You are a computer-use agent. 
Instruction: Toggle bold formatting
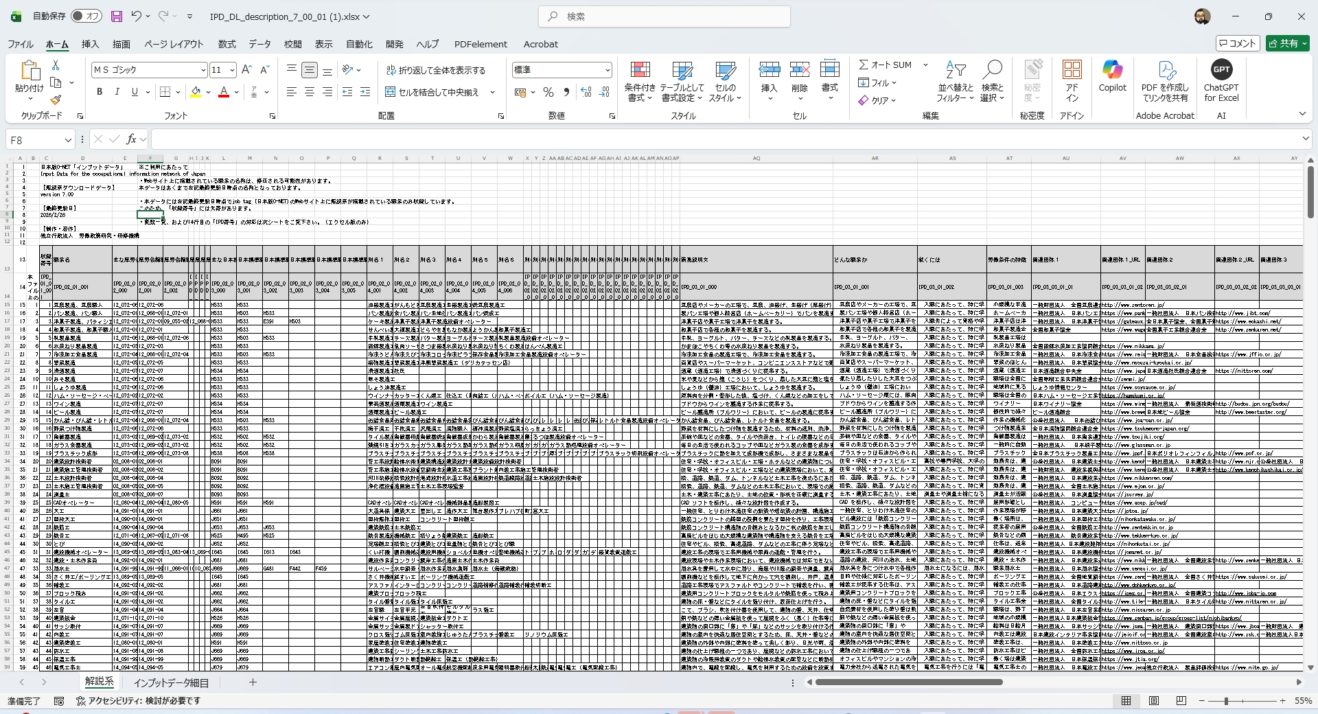click(x=100, y=92)
